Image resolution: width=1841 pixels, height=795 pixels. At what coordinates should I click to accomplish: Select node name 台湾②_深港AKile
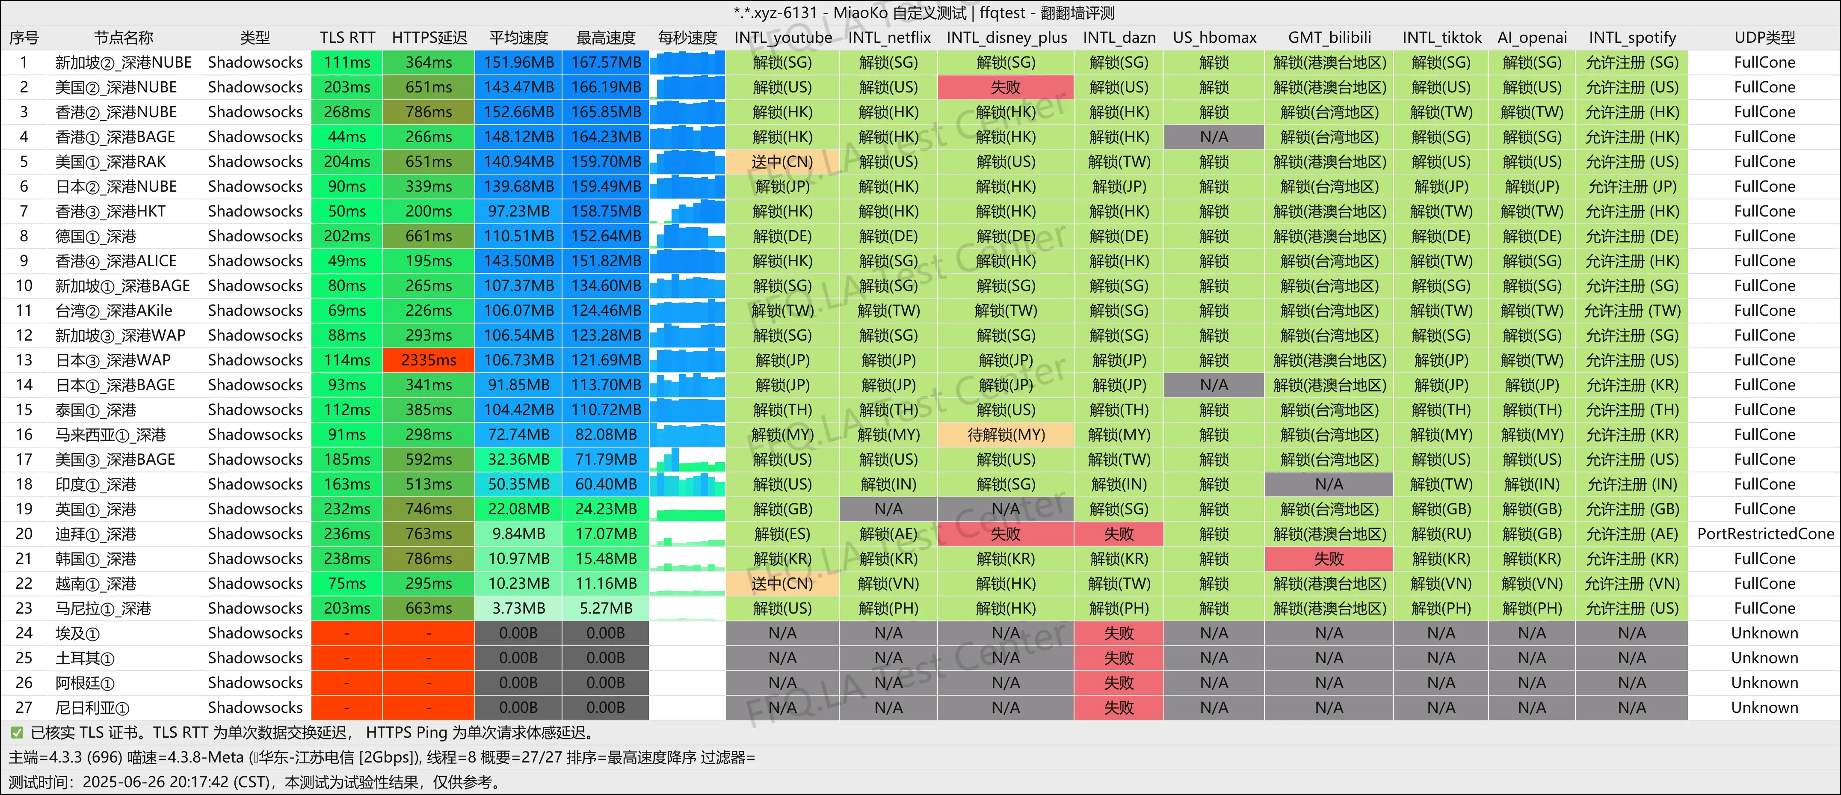click(x=114, y=311)
